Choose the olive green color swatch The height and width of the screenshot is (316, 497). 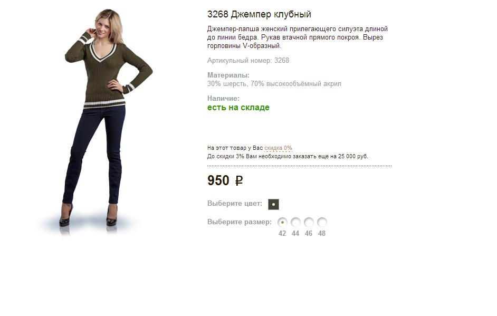273,205
